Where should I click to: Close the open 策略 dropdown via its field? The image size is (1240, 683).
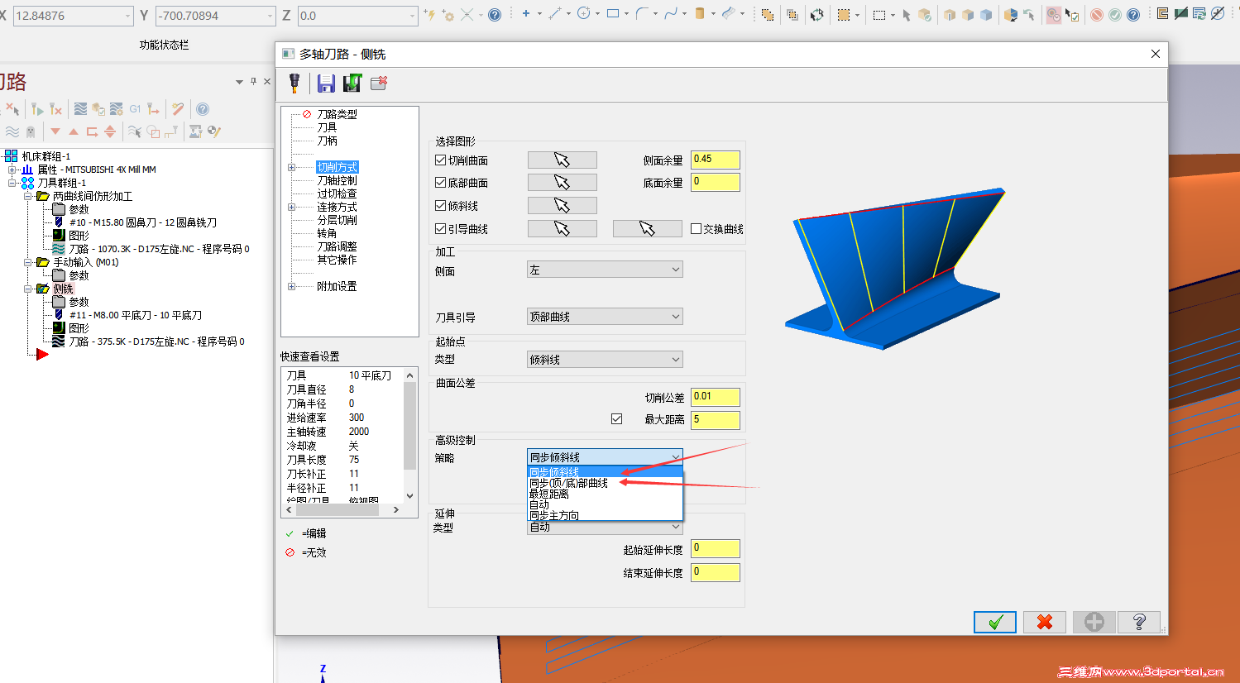tap(605, 457)
